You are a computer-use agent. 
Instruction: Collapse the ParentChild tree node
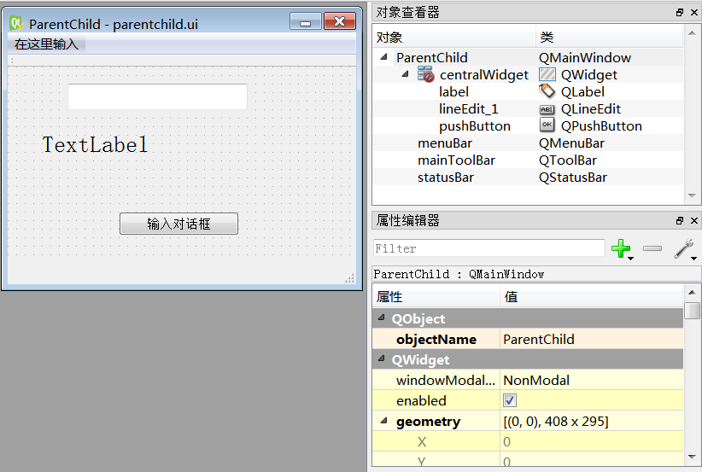[x=383, y=57]
